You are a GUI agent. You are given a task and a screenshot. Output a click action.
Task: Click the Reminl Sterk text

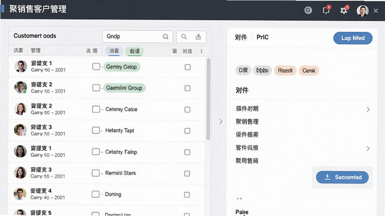121,173
